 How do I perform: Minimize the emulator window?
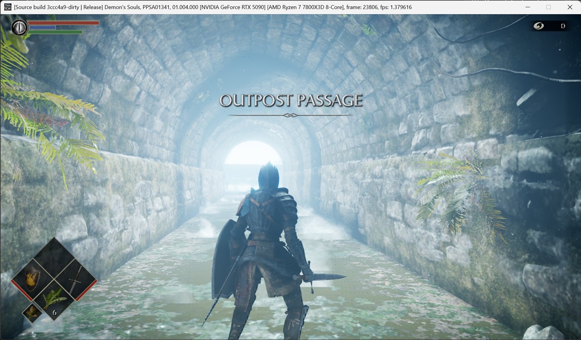(x=527, y=7)
